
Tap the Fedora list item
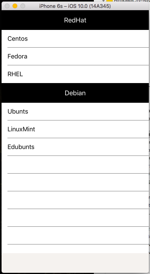[x=75, y=56]
